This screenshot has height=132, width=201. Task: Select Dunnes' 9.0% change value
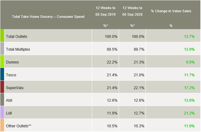point(190,62)
